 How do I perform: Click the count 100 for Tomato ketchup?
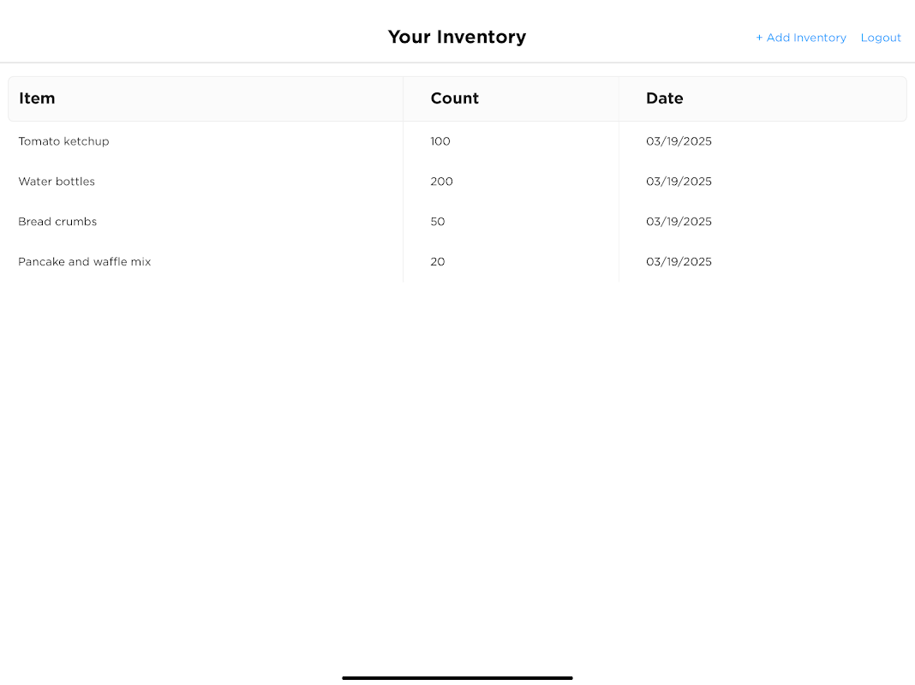tap(440, 141)
